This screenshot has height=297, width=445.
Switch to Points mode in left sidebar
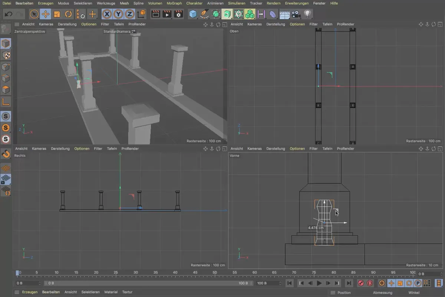point(6,67)
